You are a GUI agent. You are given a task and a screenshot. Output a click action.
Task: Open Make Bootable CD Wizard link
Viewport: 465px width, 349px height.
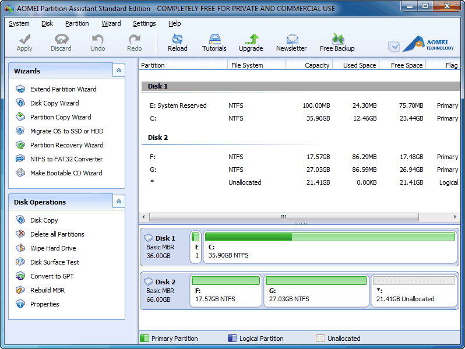66,173
